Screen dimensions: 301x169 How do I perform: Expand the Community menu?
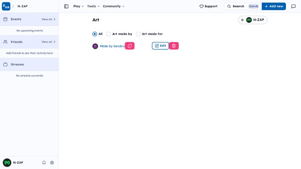[x=114, y=6]
